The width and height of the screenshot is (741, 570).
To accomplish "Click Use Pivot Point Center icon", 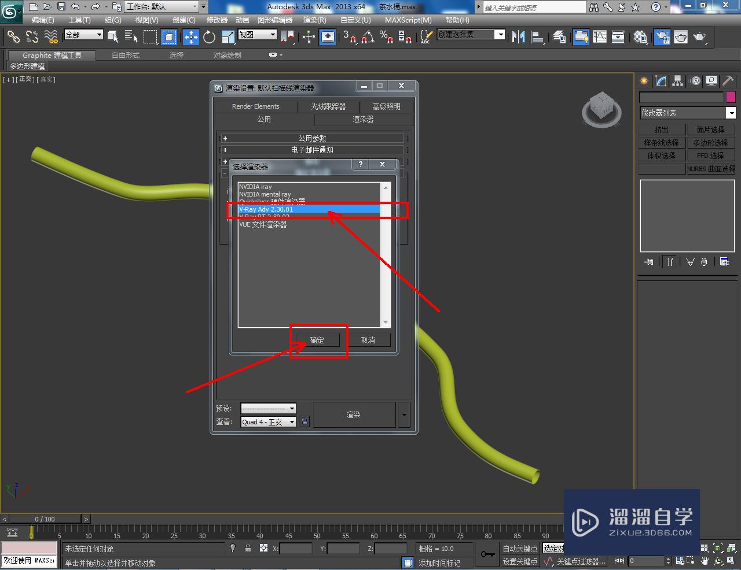I will pyautogui.click(x=287, y=37).
